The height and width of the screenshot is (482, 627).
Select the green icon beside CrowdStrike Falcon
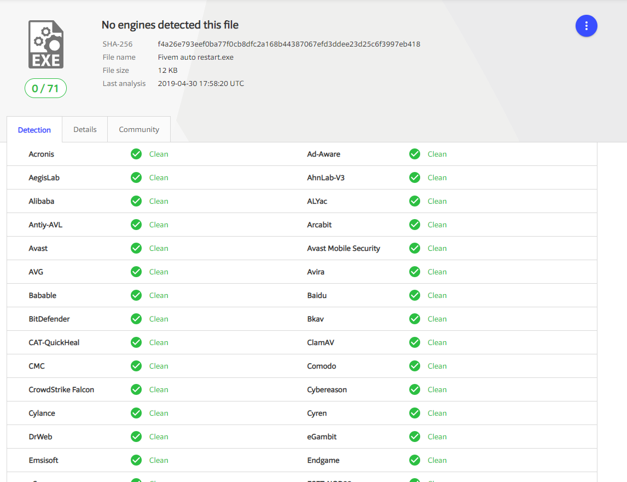tap(136, 389)
